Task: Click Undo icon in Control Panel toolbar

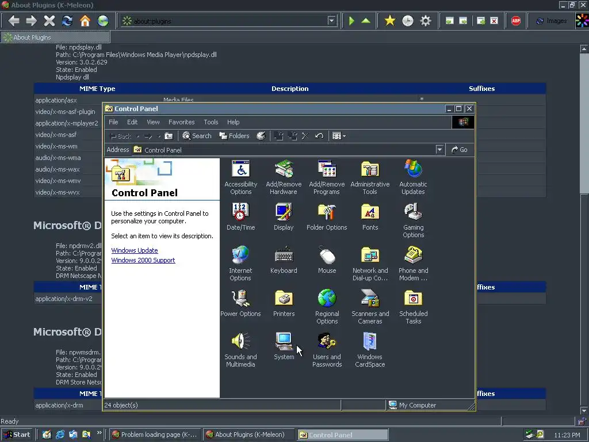Action: [319, 136]
